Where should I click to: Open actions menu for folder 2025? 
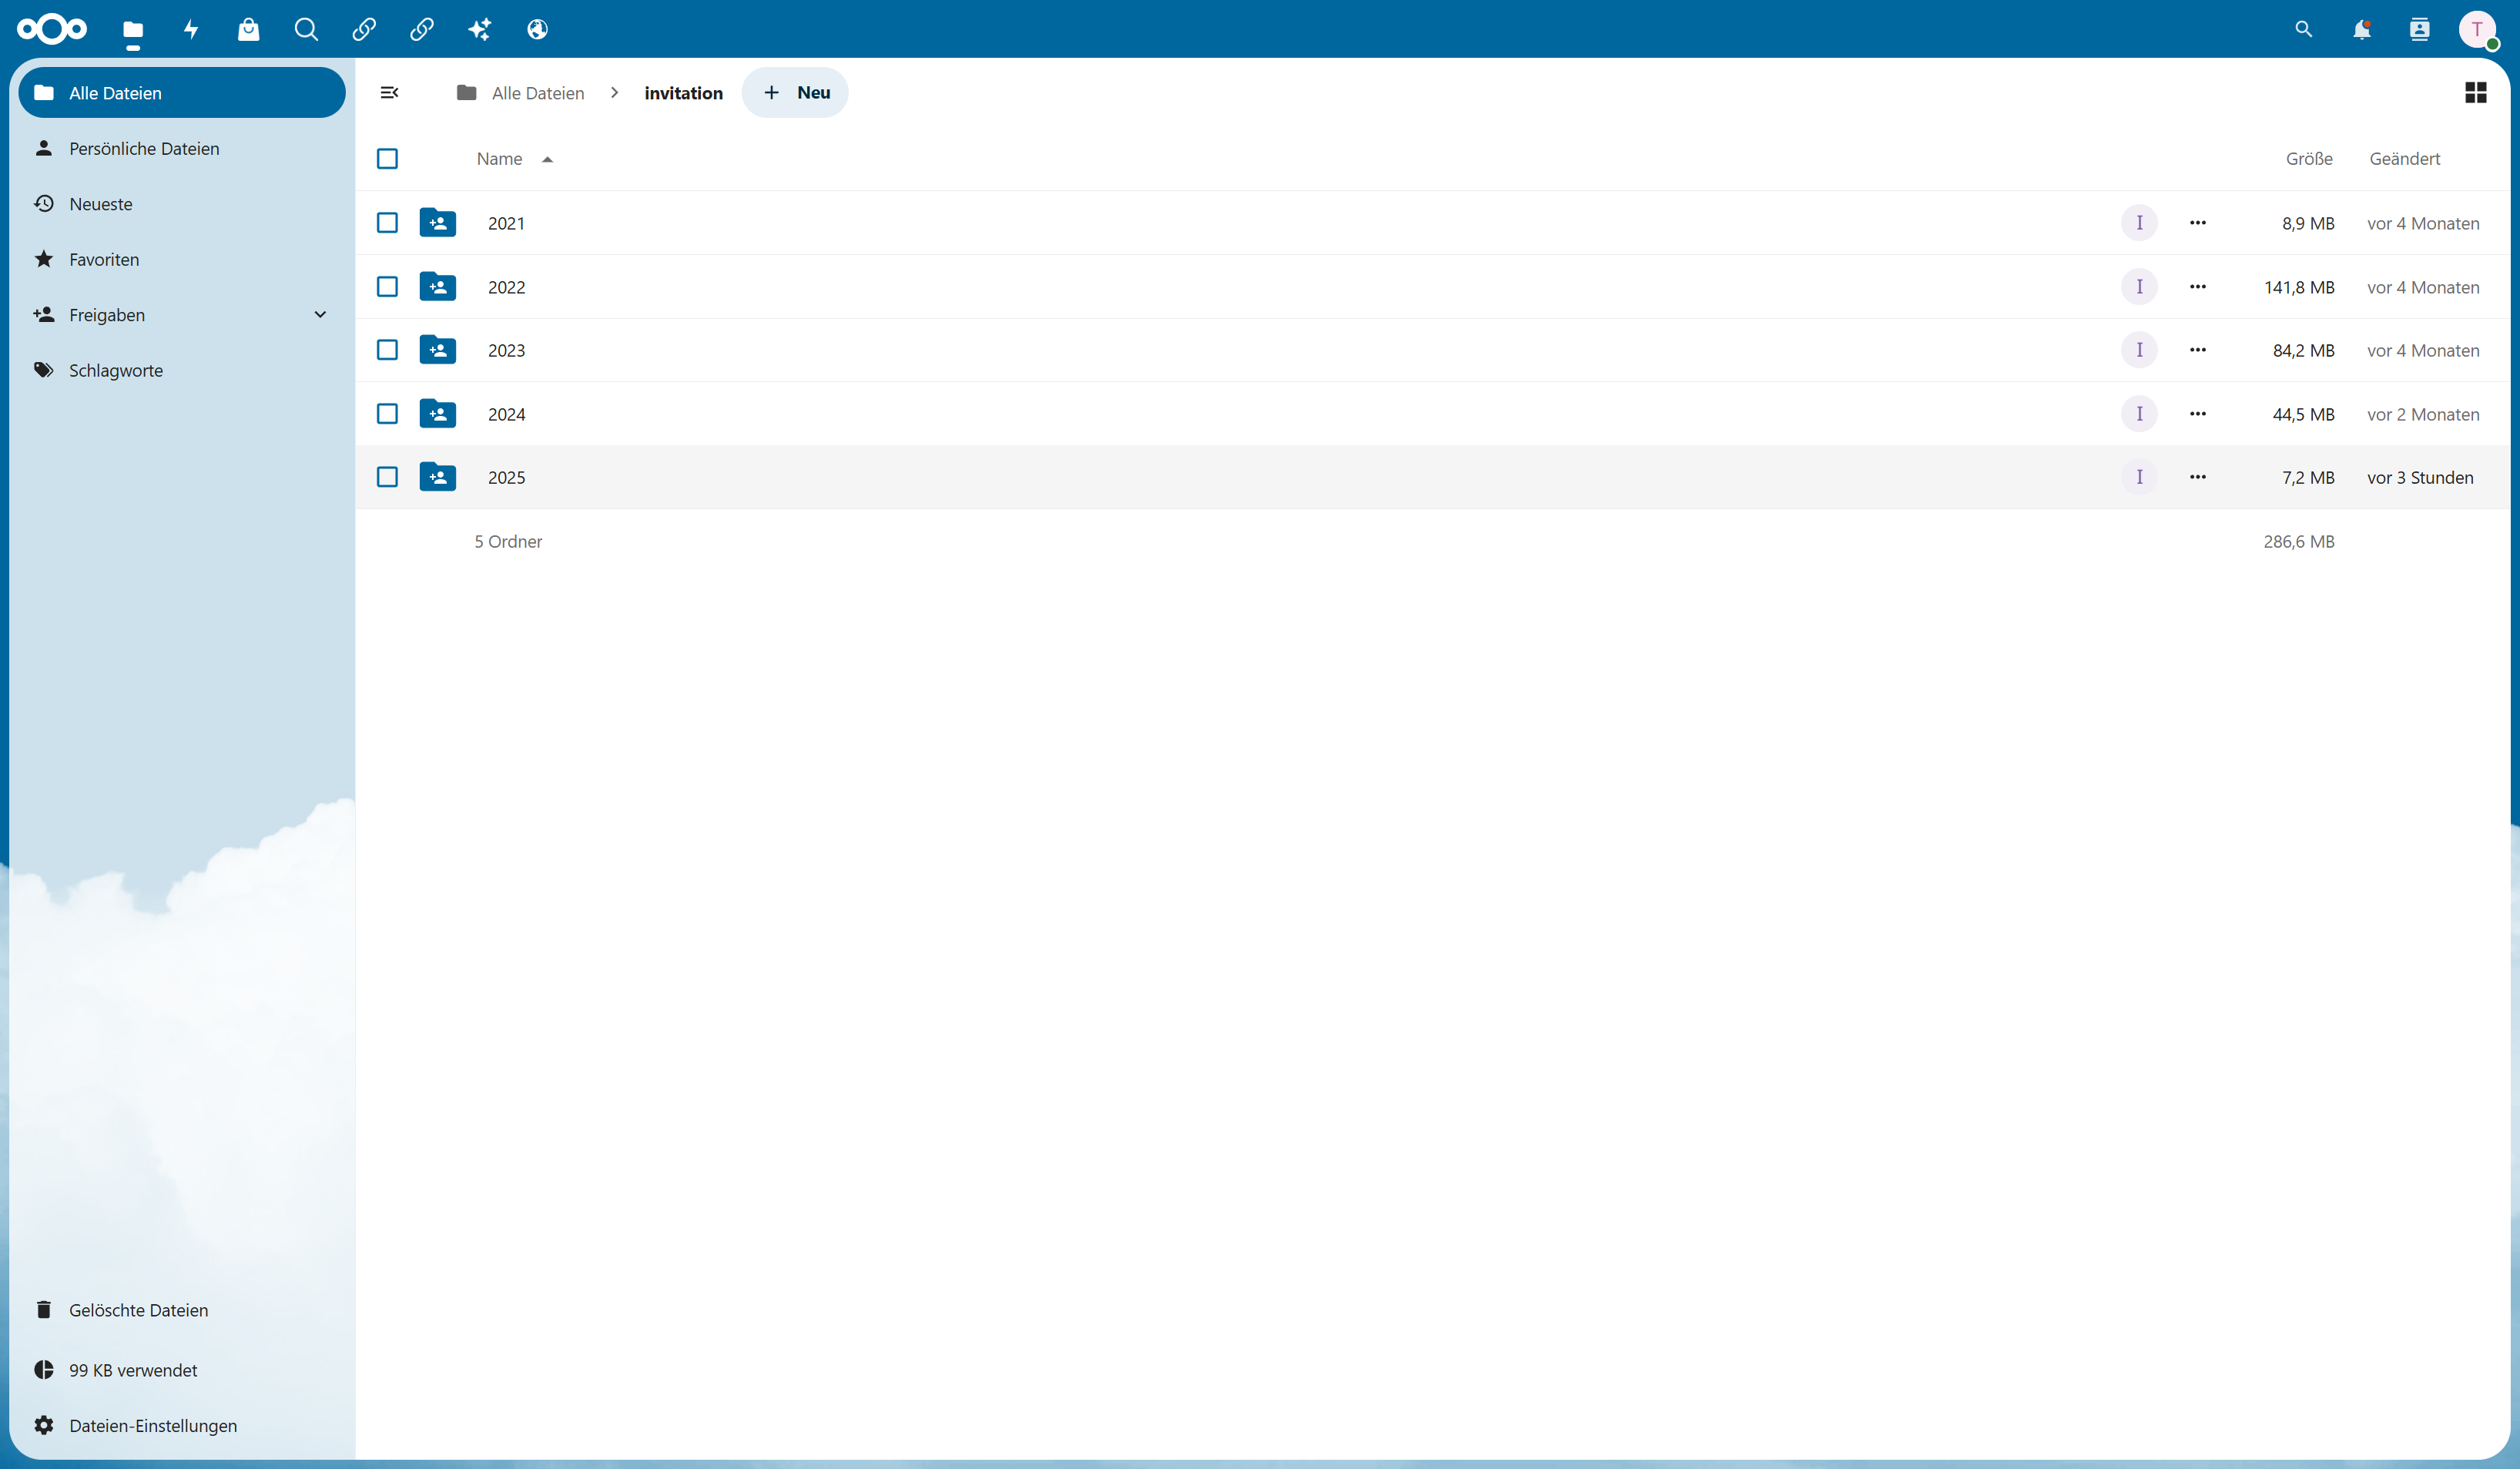[2197, 477]
